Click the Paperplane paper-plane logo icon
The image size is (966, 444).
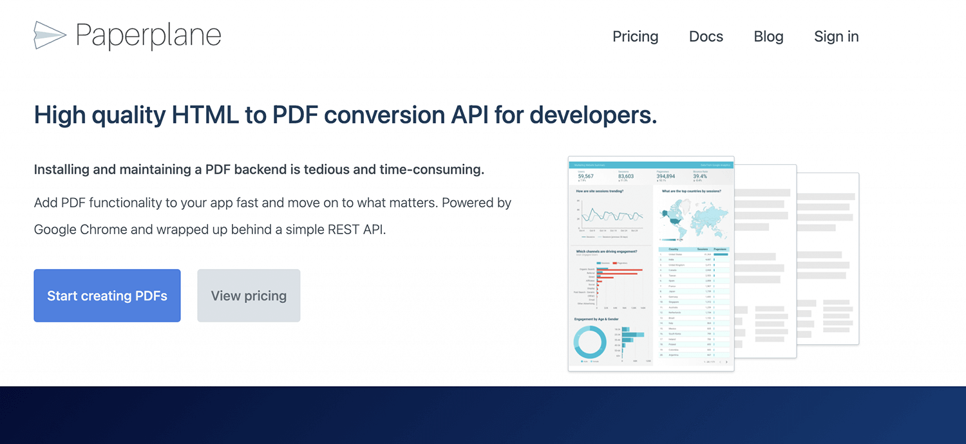pos(50,35)
